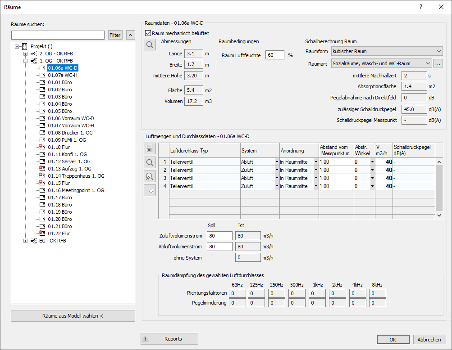Click the level icon of 2. OG - OK RFB
Screen dimensions: 452x350
tap(34, 54)
